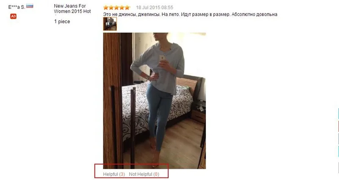Click the enlarged mirror selfie photo
The width and height of the screenshot is (339, 180).
(154, 101)
